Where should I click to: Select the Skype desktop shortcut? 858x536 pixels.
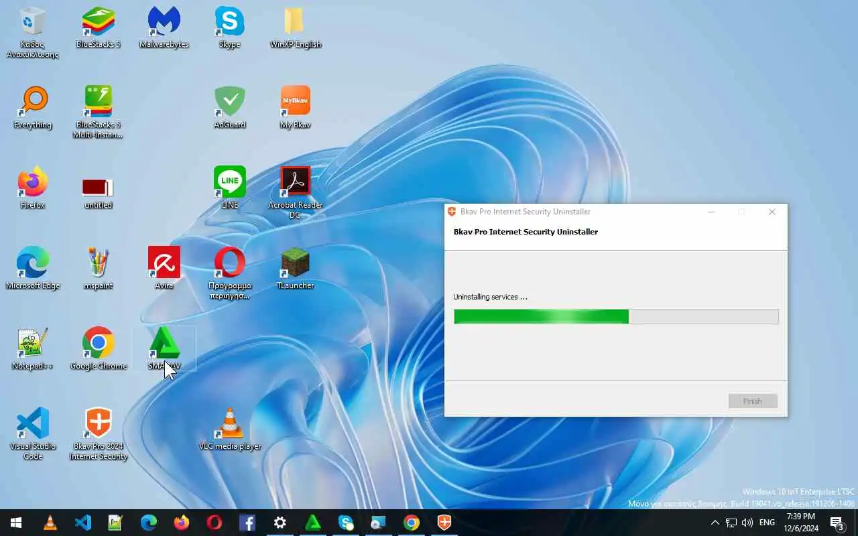coord(229,28)
